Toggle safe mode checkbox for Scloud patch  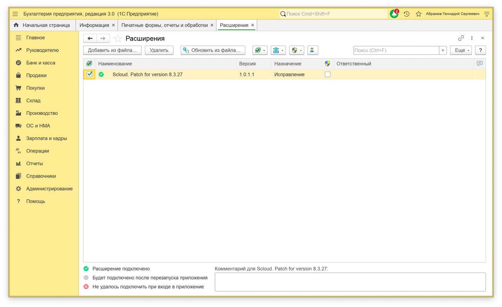(328, 74)
